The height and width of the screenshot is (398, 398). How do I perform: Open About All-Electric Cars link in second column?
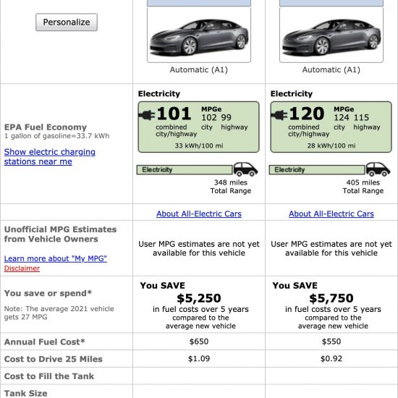(x=331, y=213)
